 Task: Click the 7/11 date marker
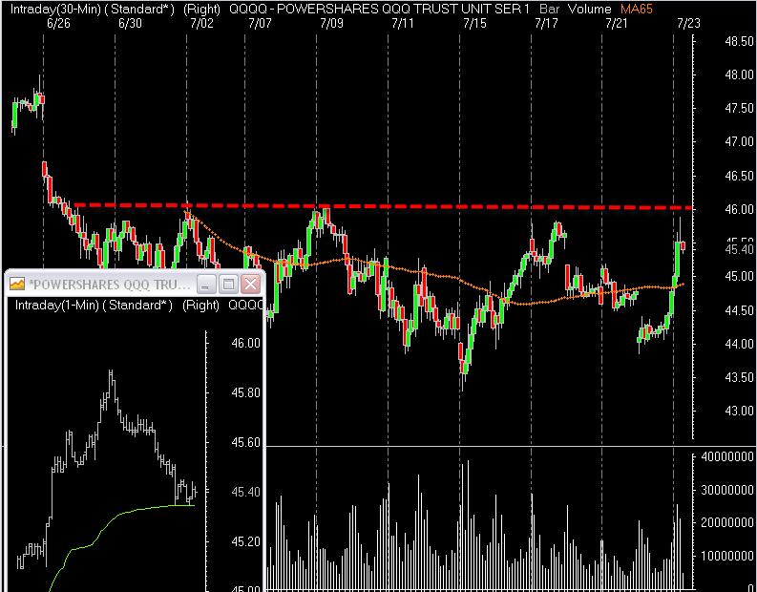pyautogui.click(x=402, y=23)
